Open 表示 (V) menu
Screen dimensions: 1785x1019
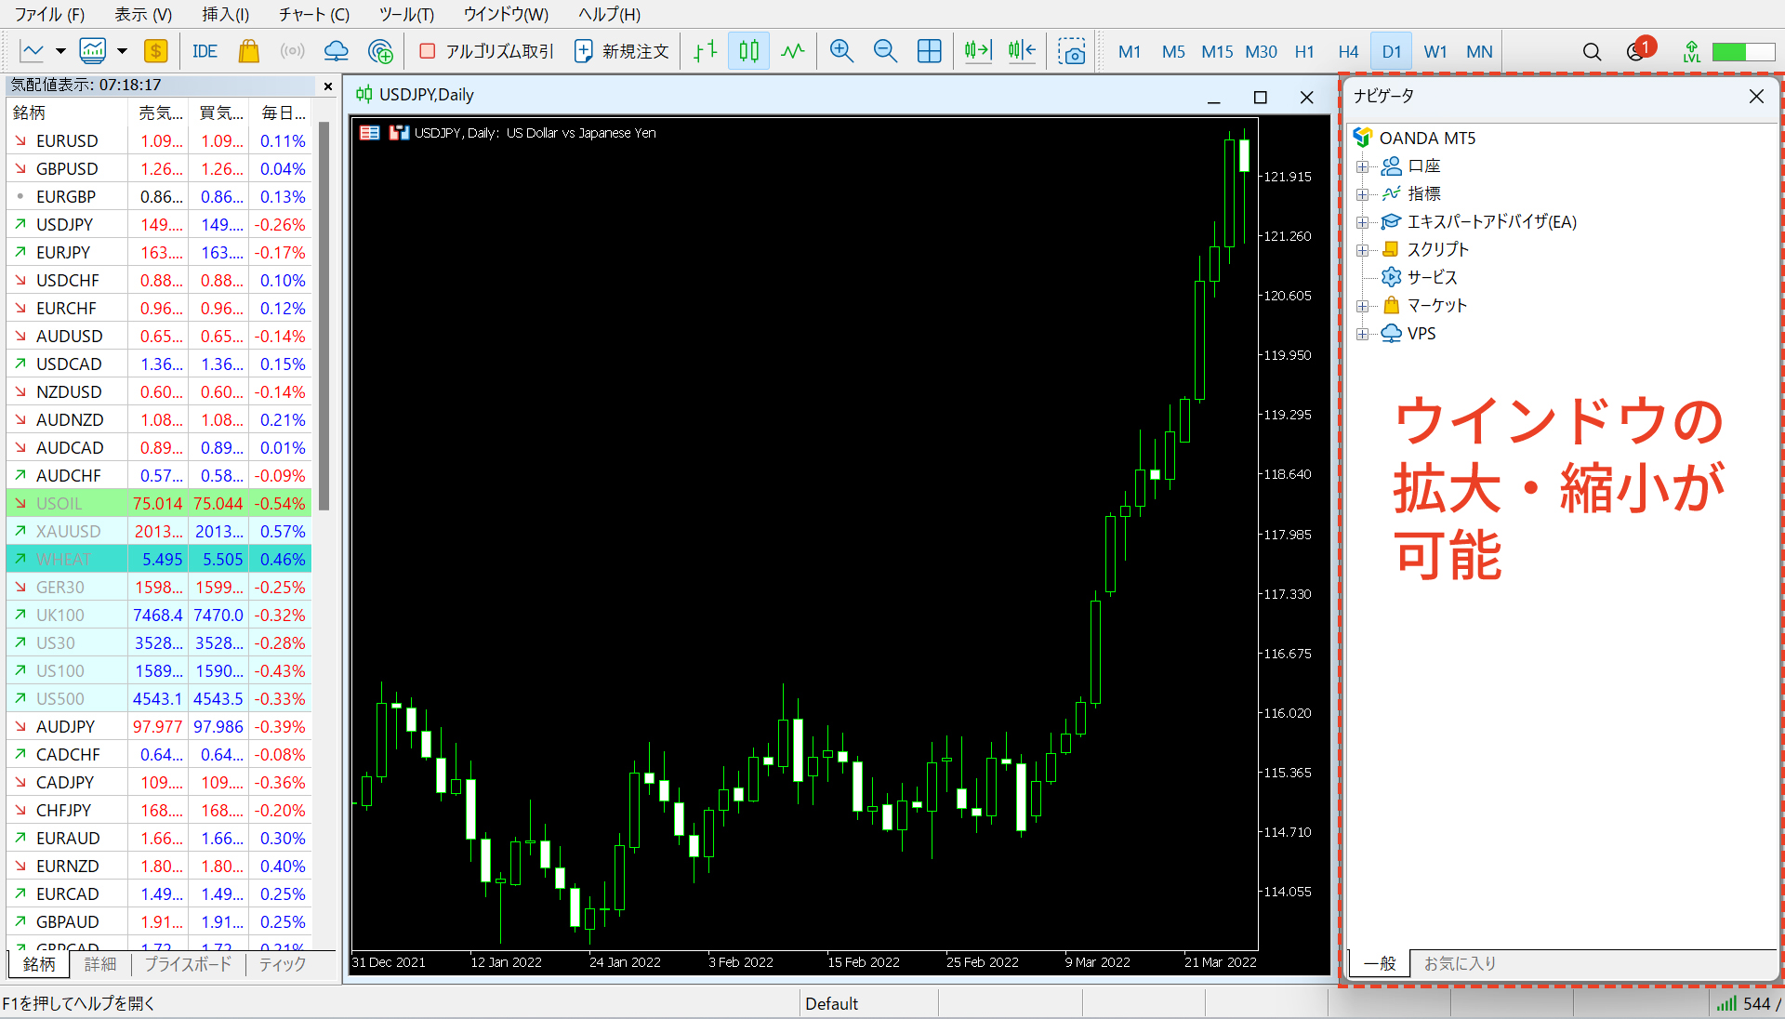(x=143, y=14)
